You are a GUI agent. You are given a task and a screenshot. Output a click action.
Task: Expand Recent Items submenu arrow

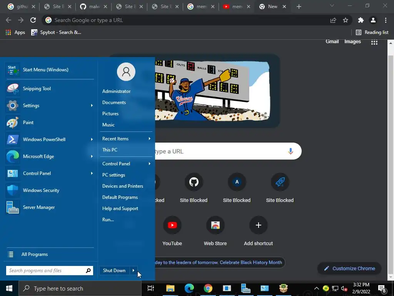[150, 139]
